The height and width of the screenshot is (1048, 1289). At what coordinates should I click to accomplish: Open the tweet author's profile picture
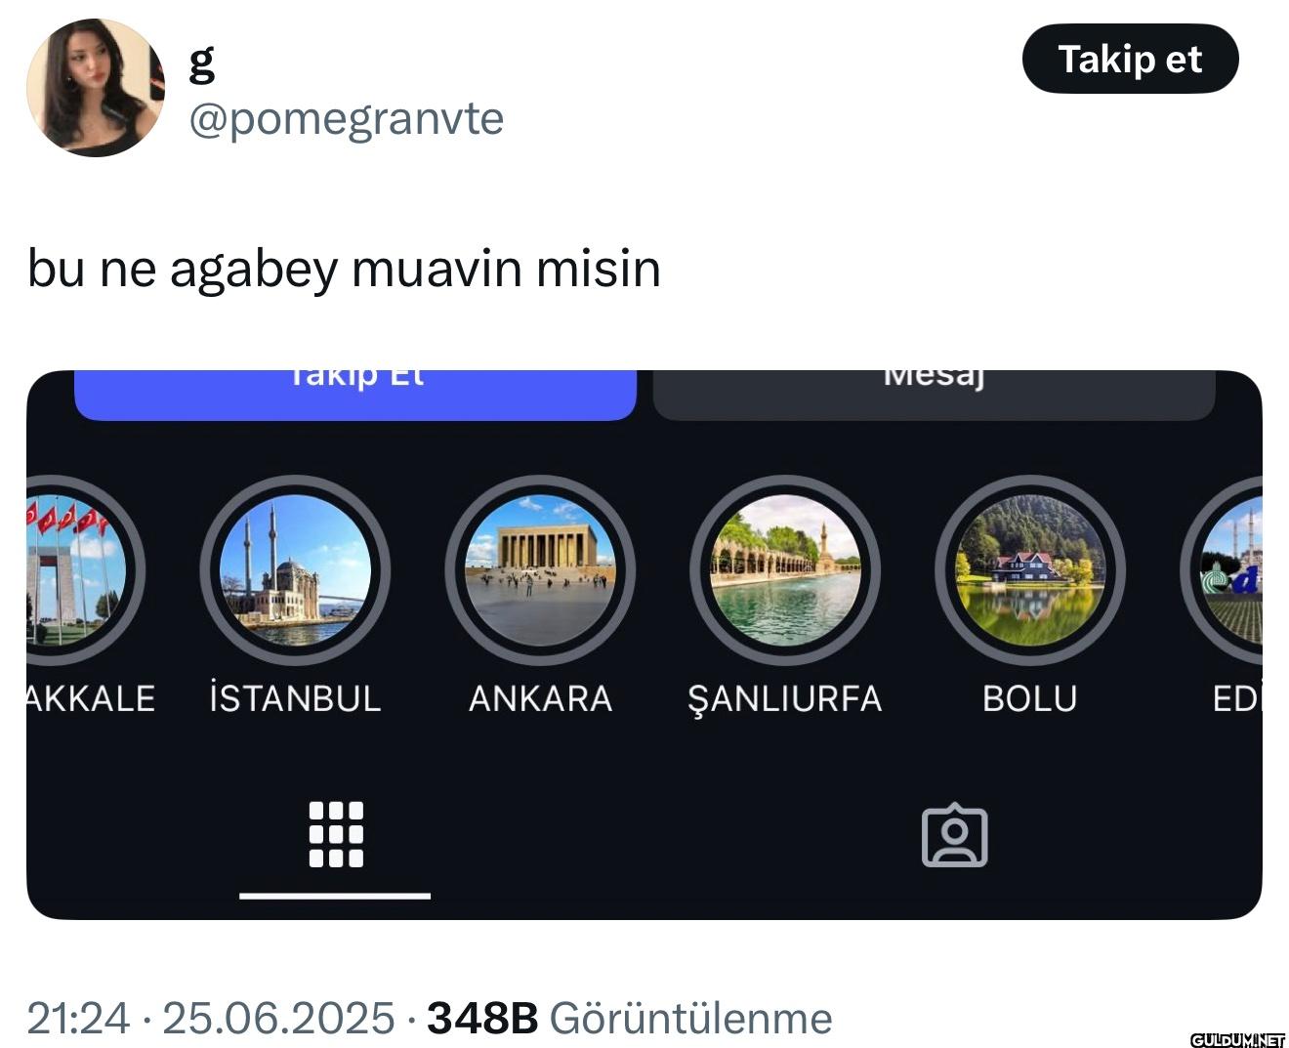96,88
